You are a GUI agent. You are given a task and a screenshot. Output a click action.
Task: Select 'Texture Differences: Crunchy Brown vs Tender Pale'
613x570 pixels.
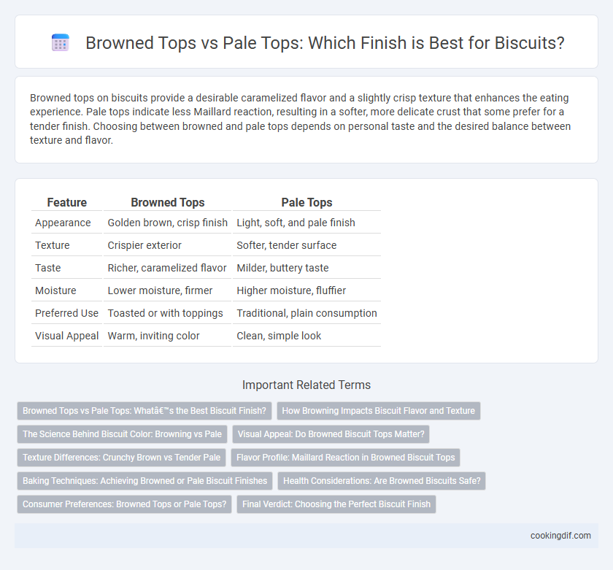(x=122, y=458)
